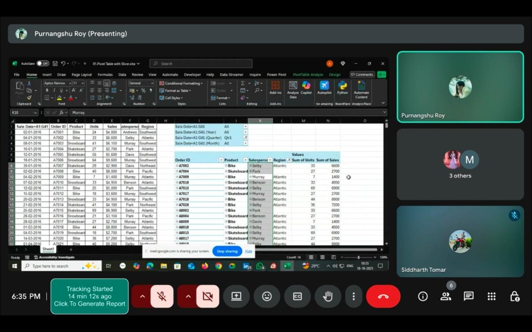
Task: Open the Quarter Qtr1 filter dropdown
Action: pyautogui.click(x=245, y=137)
